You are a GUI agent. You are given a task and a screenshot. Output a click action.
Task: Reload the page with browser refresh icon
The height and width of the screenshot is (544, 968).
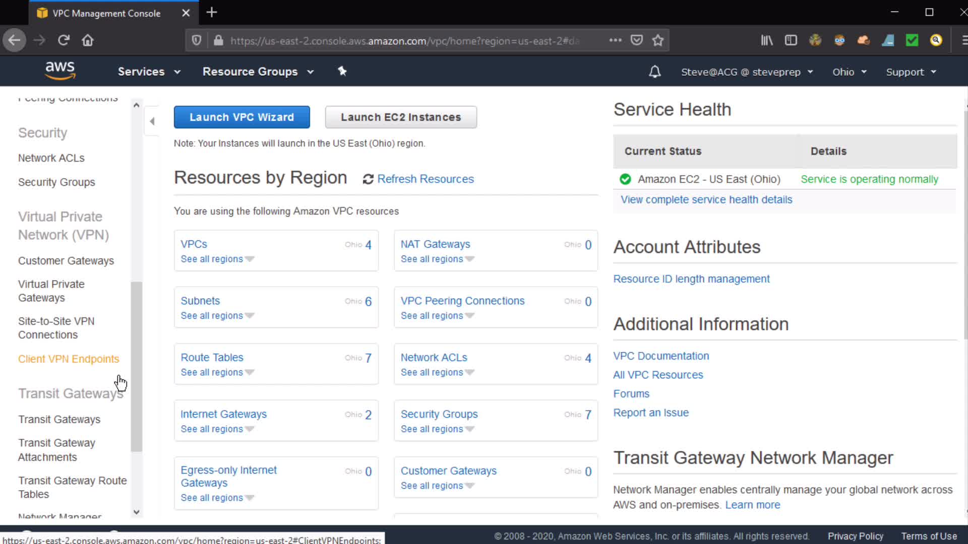click(64, 40)
